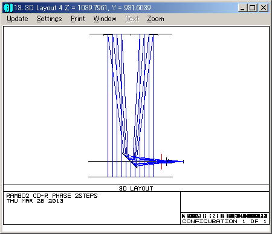
Task: Close the 3D Layout window
Action: click(x=264, y=8)
